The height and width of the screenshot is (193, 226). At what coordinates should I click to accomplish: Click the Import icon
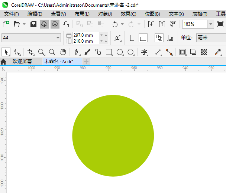click(x=151, y=24)
